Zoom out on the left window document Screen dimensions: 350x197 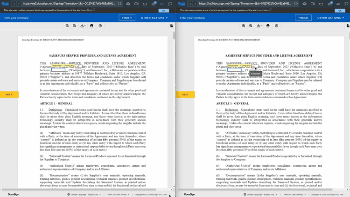74,26
